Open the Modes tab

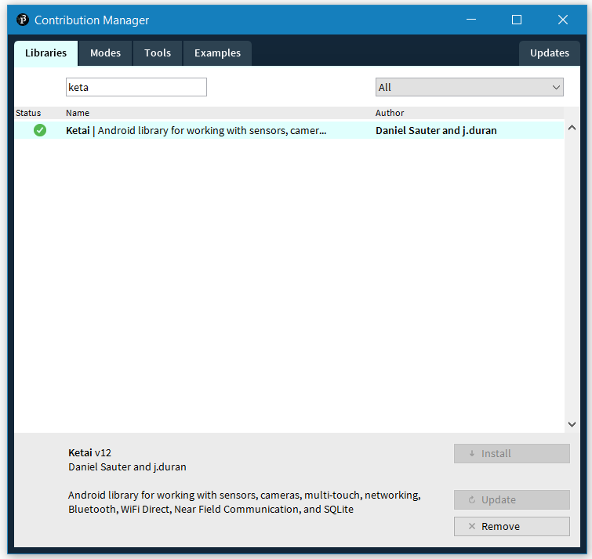pyautogui.click(x=105, y=53)
